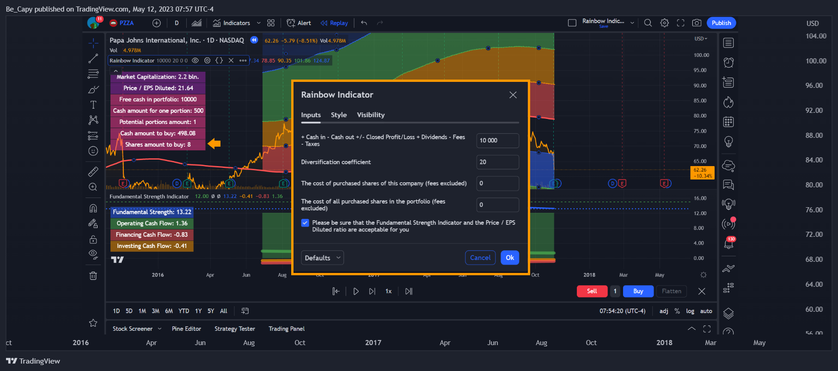Viewport: 838px width, 371px height.
Task: Select the crosshair cursor tool
Action: pyautogui.click(x=93, y=43)
